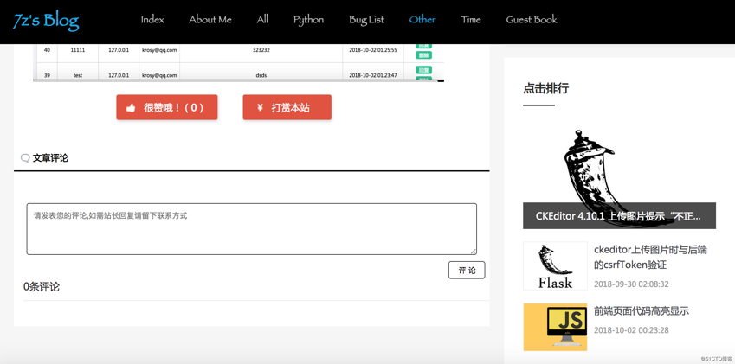Open the About Me page
Image resolution: width=735 pixels, height=364 pixels.
click(x=210, y=20)
